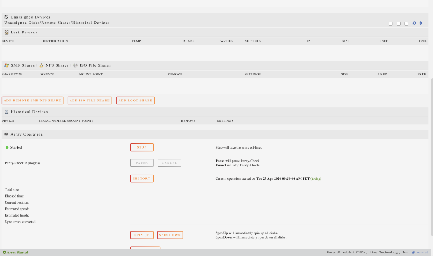The height and width of the screenshot is (256, 433).
Task: Spin Down all disks
Action: pyautogui.click(x=170, y=235)
